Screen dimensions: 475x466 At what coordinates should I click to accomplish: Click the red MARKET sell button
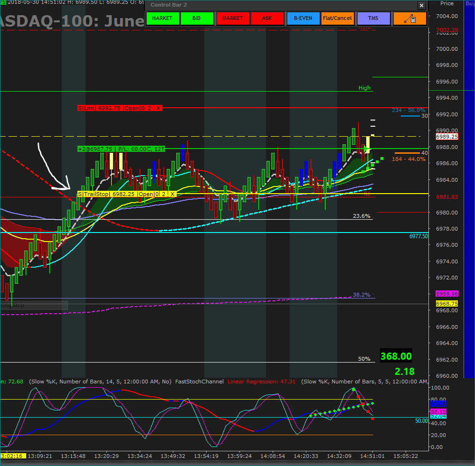click(x=232, y=19)
